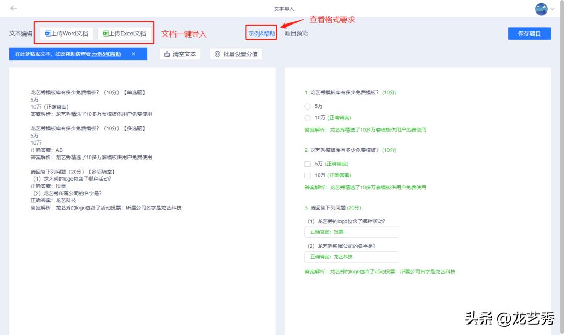Check the 5万 checkbox in question 2

tap(308, 163)
